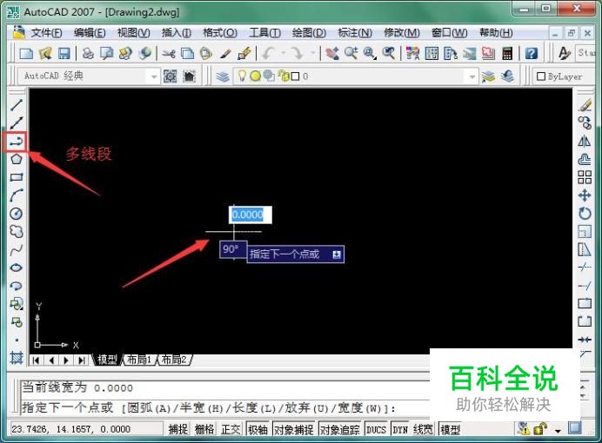Select the Rectangle tool
The height and width of the screenshot is (443, 602).
(17, 177)
